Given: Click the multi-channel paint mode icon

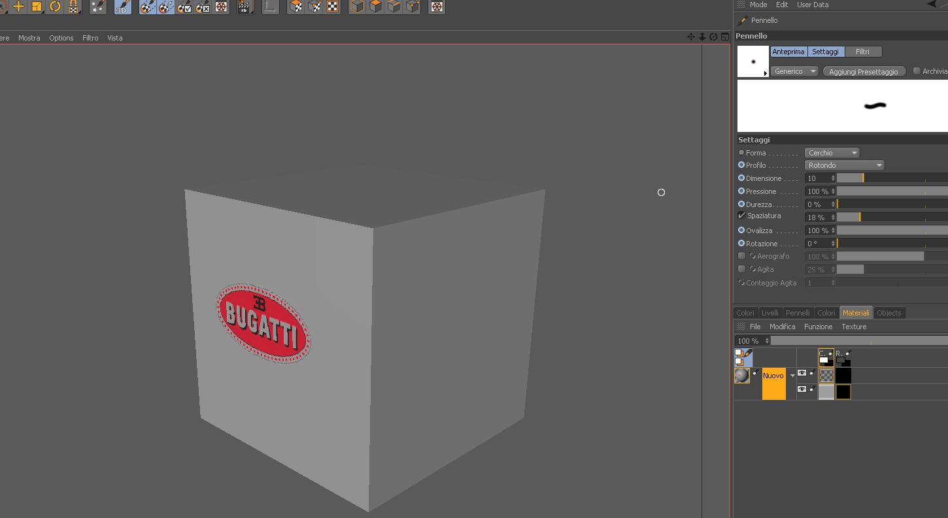Looking at the screenshot, I should click(743, 357).
